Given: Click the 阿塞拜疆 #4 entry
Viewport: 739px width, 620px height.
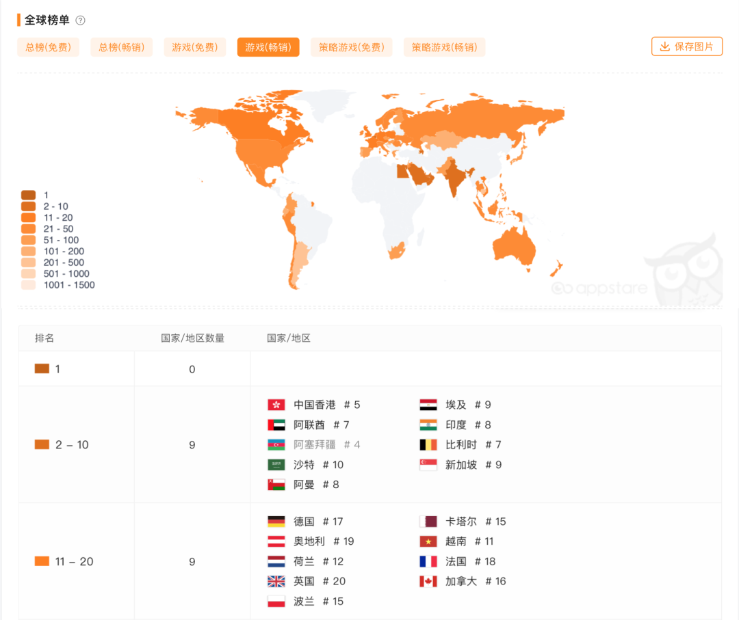Looking at the screenshot, I should pos(326,445).
